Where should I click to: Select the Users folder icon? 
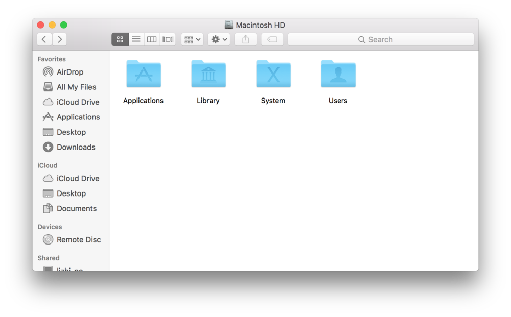338,74
